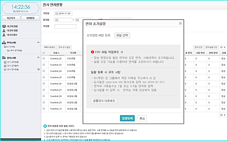Image resolution: width=228 pixels, height=141 pixels.
Task: Click the 전사 eHR building icon
Action: tap(4, 58)
